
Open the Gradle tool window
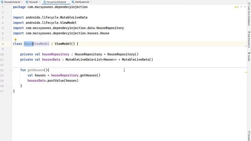click(249, 56)
